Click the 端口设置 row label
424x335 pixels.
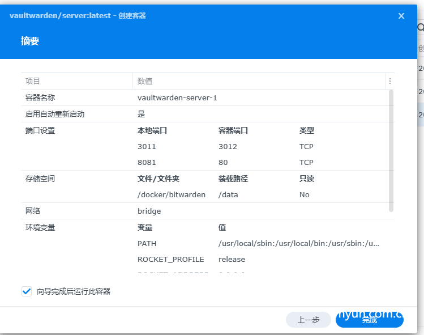pos(40,130)
